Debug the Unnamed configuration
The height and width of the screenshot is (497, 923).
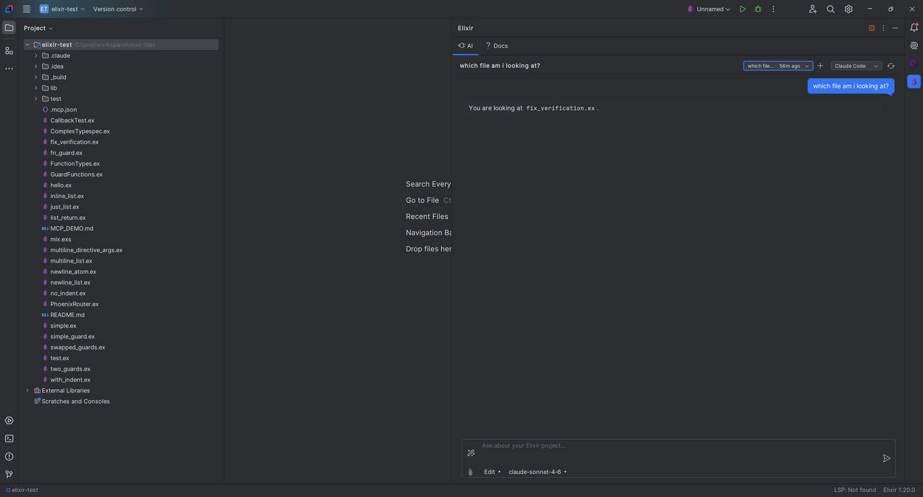[x=758, y=9]
